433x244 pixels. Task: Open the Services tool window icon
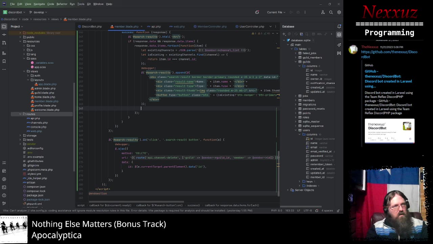tap(4, 179)
